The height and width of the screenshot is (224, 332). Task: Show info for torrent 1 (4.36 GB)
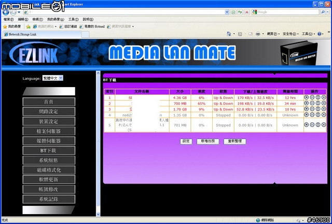click(318, 97)
